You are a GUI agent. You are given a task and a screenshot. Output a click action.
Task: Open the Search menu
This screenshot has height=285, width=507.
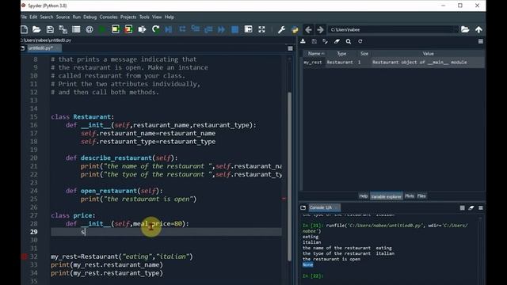(x=47, y=17)
